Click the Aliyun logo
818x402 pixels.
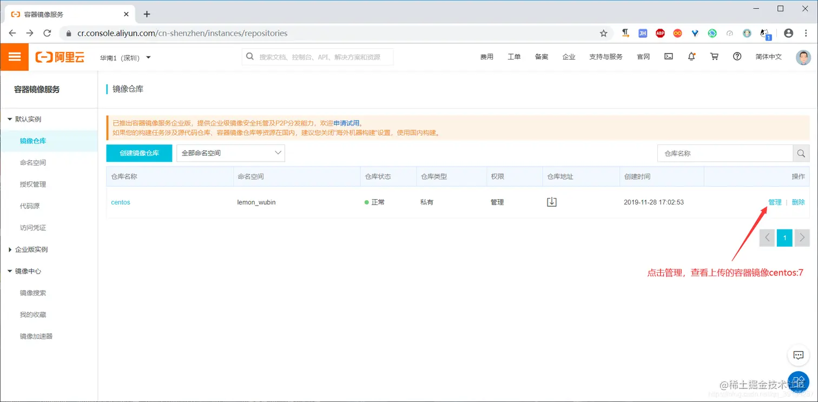coord(60,57)
